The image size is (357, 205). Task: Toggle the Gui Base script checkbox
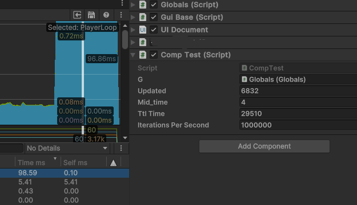tap(154, 17)
